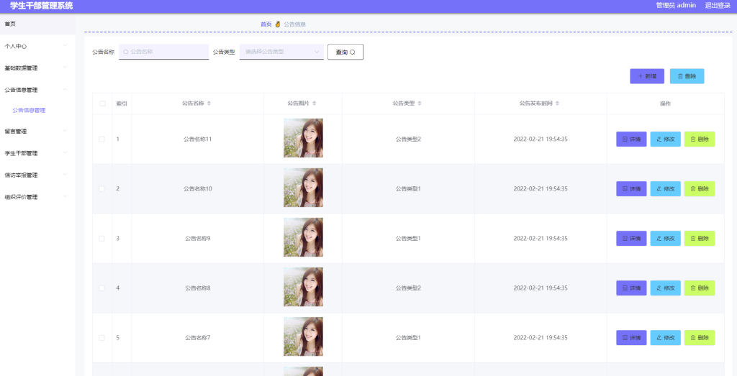Screen dimensions: 737x376
Task: Click the sort arrows beside 公告图片 header
Action: pyautogui.click(x=315, y=104)
